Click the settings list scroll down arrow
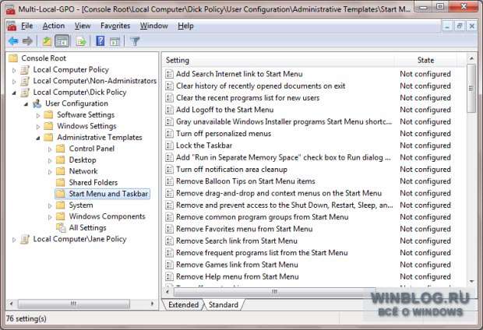Screen dimensions: 483x330 [471, 282]
